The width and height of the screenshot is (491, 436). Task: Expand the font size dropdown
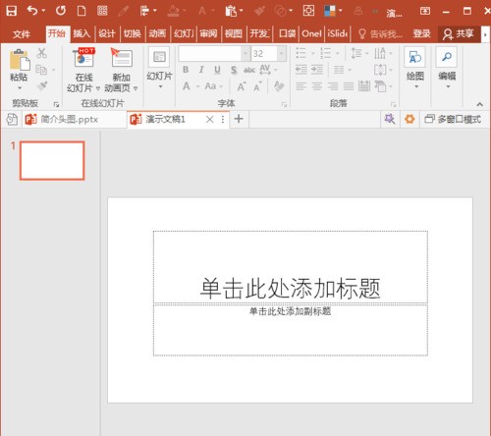pyautogui.click(x=281, y=54)
